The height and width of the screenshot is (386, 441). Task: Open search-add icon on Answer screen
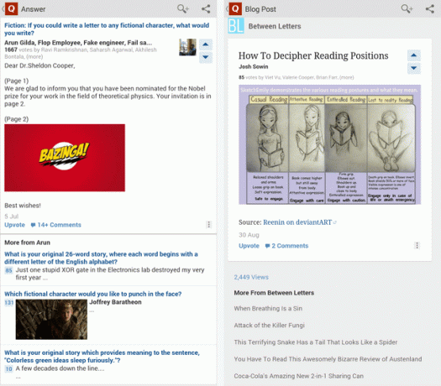pyautogui.click(x=183, y=9)
